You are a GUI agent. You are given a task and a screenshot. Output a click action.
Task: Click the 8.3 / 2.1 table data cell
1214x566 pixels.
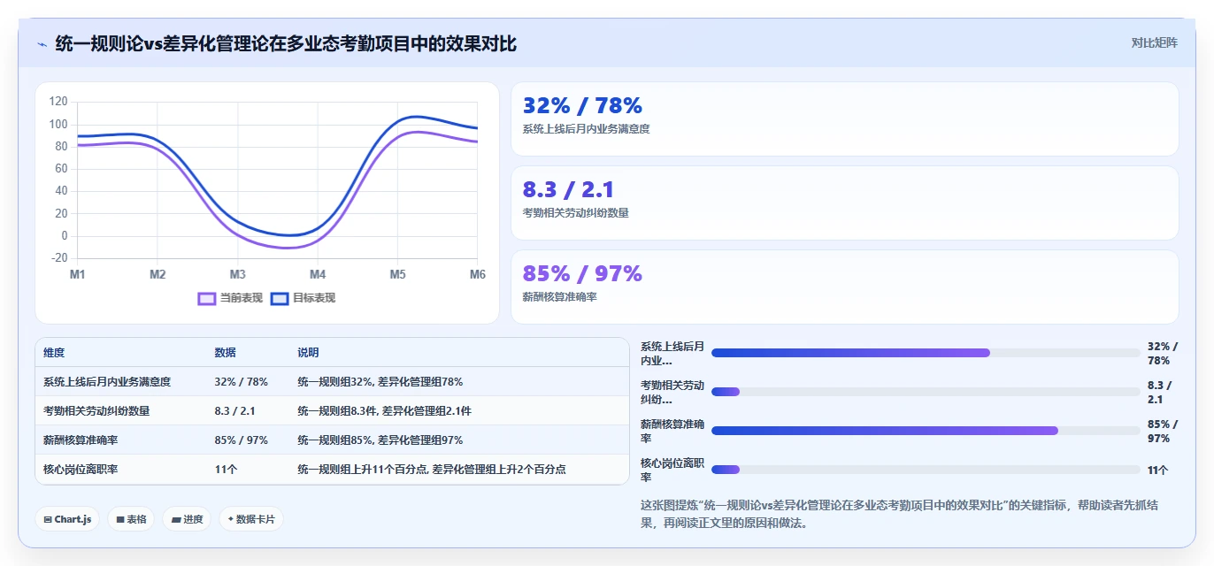235,411
